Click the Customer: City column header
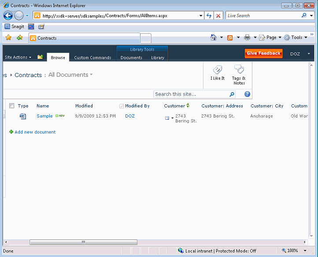 267,106
